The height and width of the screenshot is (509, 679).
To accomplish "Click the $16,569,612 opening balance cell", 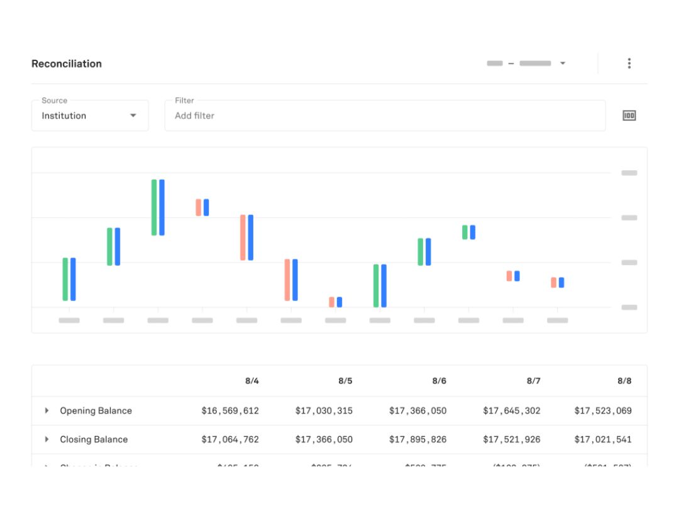I will 230,410.
